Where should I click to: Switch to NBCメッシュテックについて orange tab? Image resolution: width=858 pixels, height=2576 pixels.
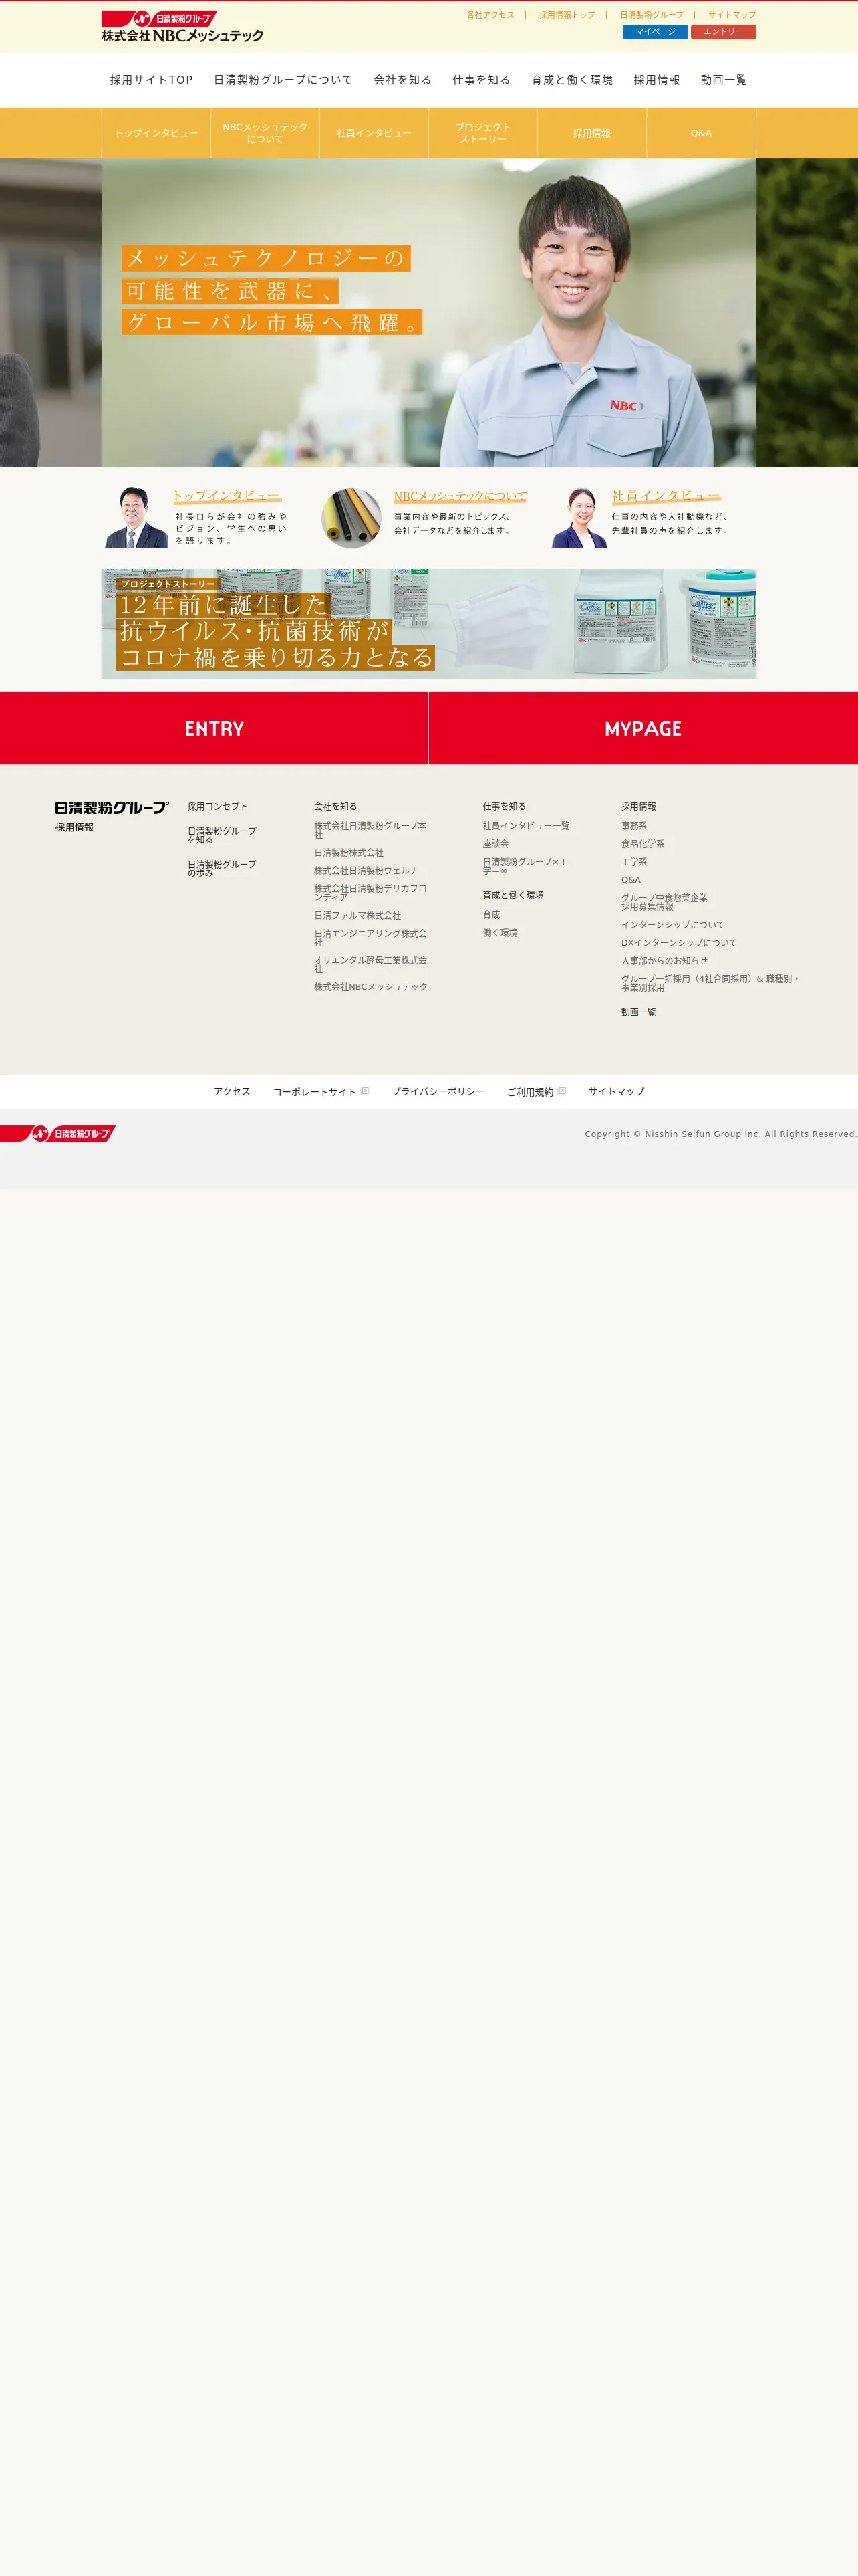coord(265,133)
